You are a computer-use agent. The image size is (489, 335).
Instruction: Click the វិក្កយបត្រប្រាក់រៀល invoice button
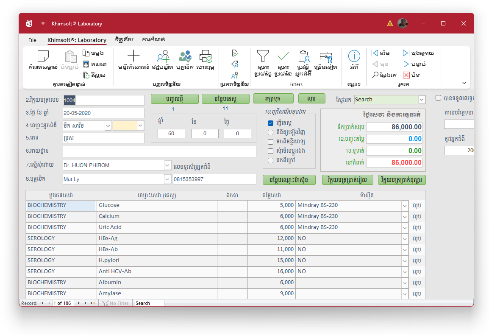(348, 180)
